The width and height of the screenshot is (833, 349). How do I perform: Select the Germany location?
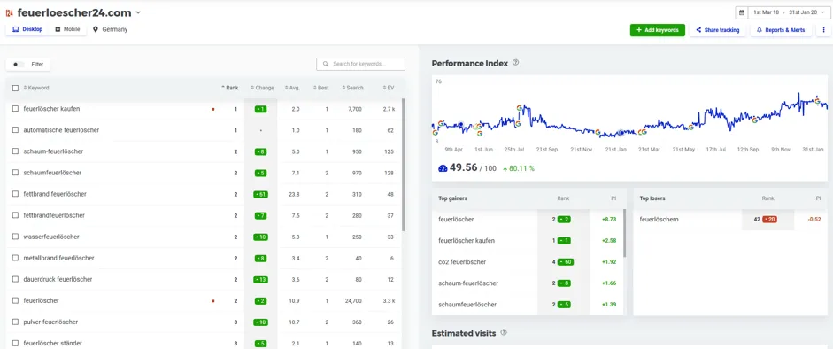tap(111, 30)
